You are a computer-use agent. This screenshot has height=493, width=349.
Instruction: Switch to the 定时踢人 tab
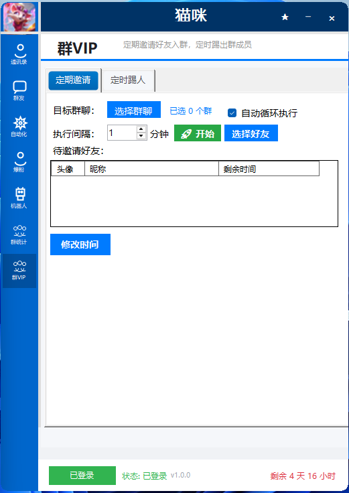[128, 80]
